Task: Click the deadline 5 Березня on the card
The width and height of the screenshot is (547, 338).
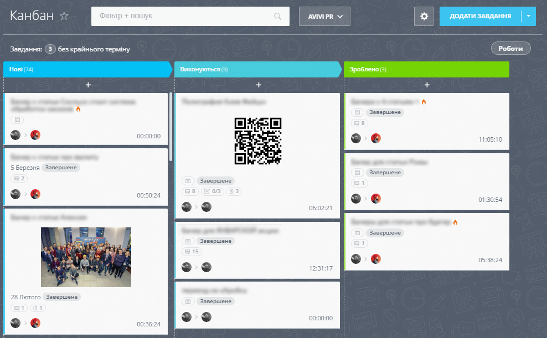Action: point(25,168)
